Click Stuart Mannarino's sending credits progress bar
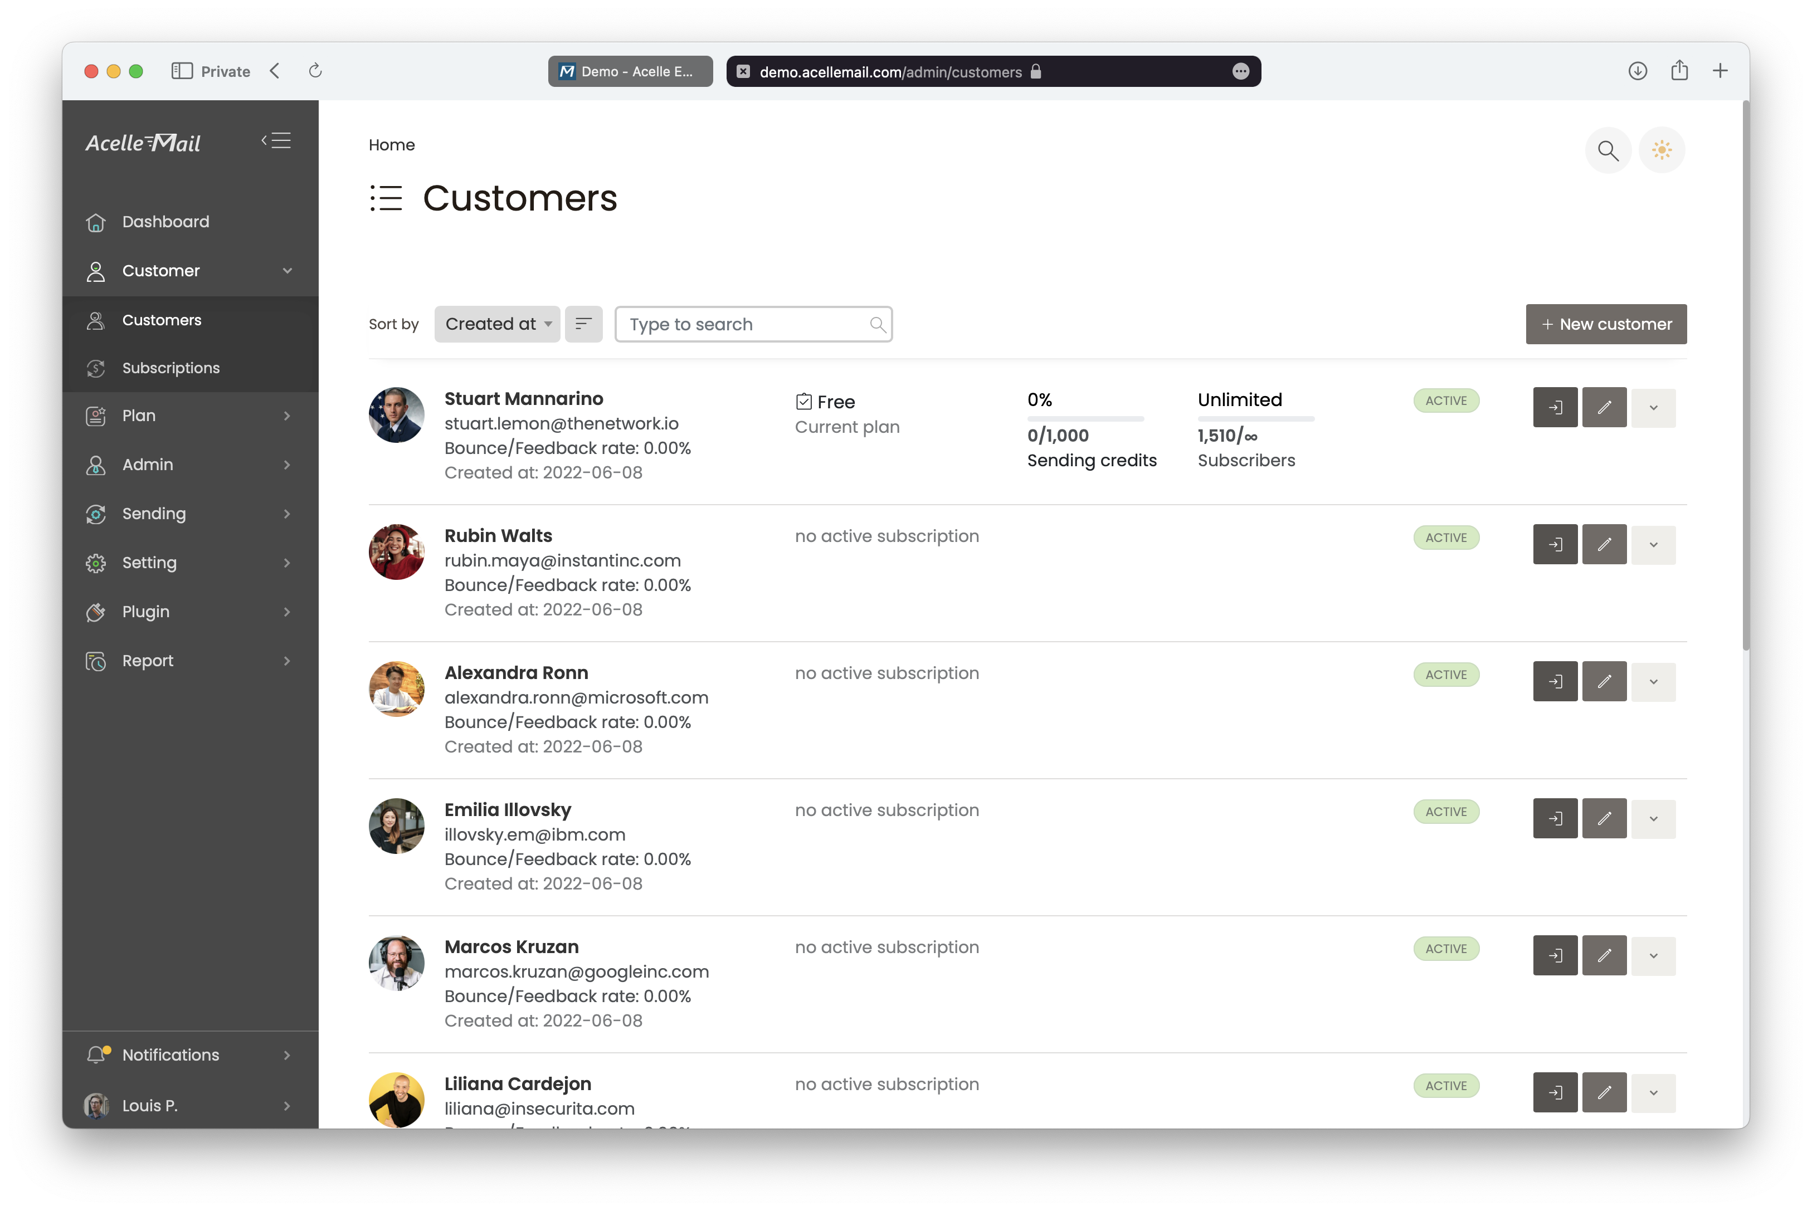The width and height of the screenshot is (1812, 1211). 1084,418
